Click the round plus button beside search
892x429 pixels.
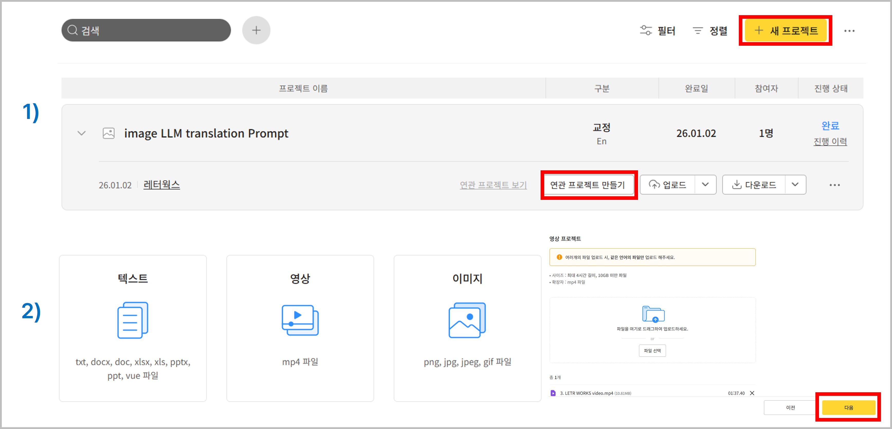(256, 31)
